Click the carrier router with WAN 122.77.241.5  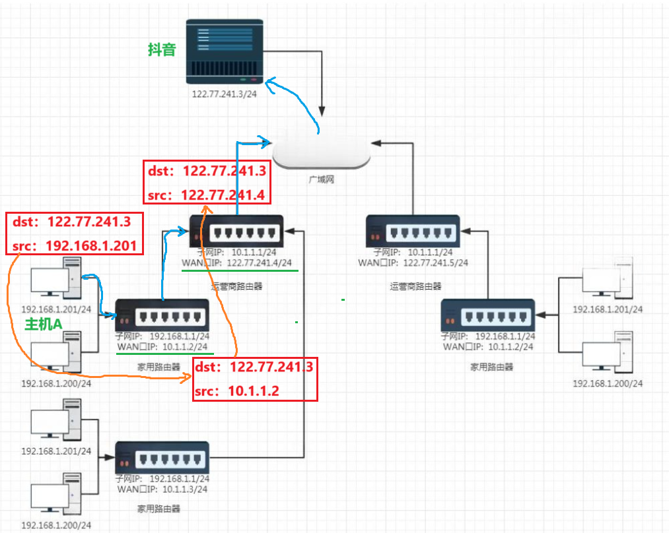pyautogui.click(x=413, y=232)
